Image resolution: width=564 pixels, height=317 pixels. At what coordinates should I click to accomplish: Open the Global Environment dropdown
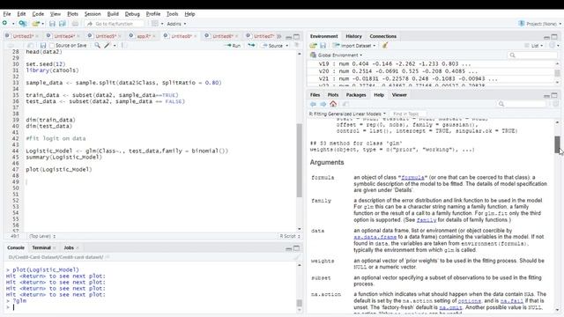coord(337,55)
